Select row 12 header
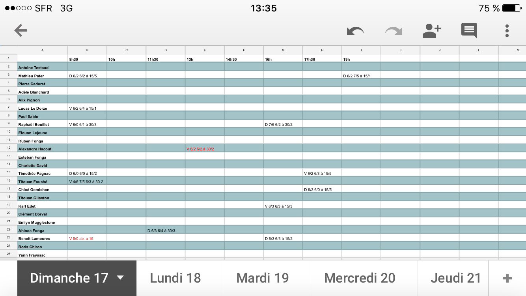The height and width of the screenshot is (296, 526). (x=8, y=148)
